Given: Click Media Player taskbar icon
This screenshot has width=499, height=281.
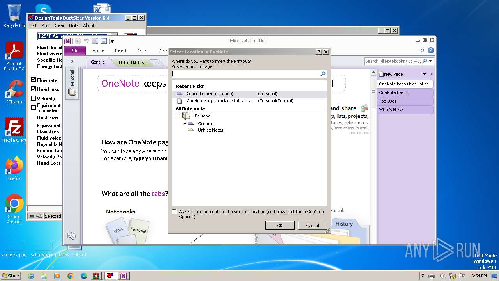Looking at the screenshot, I should click(57, 276).
